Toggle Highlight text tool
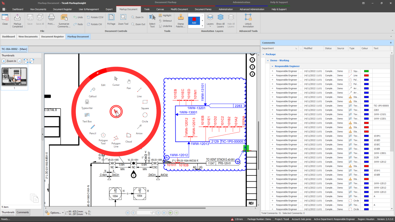395x222 pixels. click(165, 15)
